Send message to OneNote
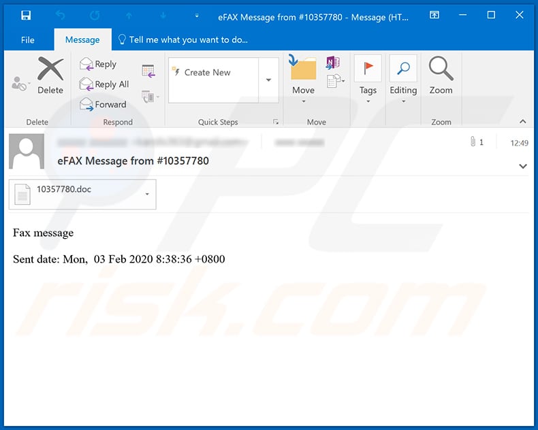538x430 pixels. pos(333,63)
